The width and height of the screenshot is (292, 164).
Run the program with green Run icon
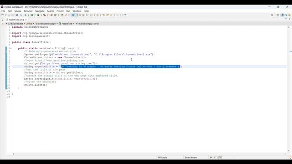(31, 15)
